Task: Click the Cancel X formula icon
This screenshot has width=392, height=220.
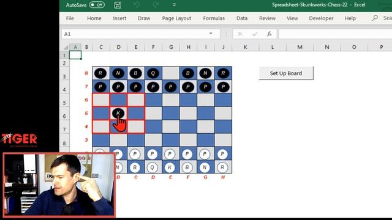Action: pyautogui.click(x=239, y=34)
